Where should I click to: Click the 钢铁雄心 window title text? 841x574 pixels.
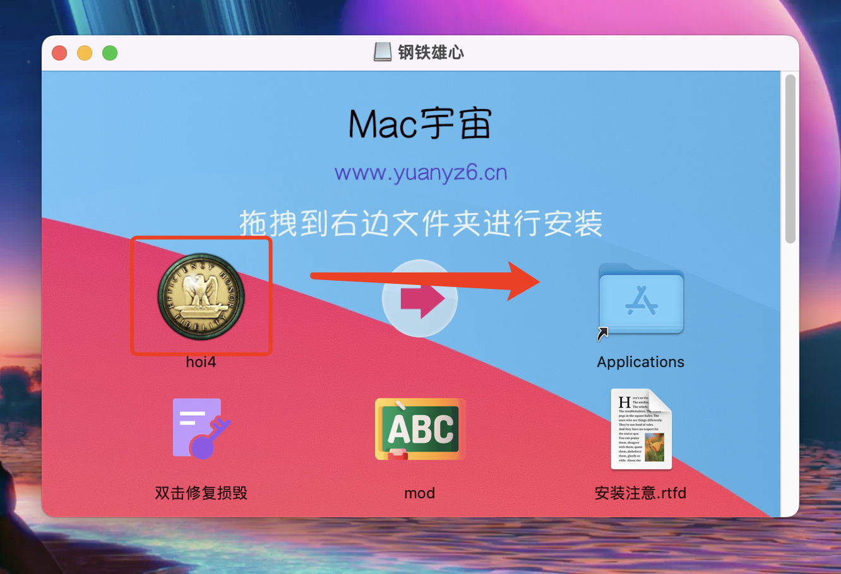pos(431,52)
